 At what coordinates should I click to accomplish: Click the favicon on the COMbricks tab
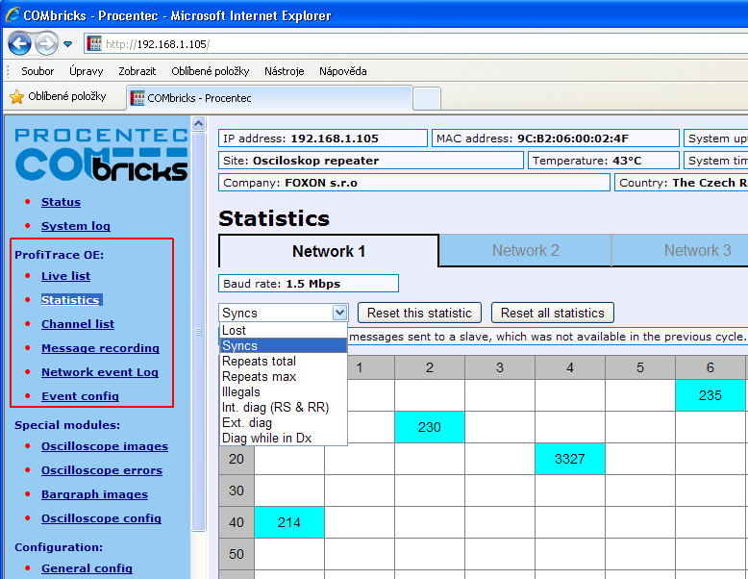point(137,98)
